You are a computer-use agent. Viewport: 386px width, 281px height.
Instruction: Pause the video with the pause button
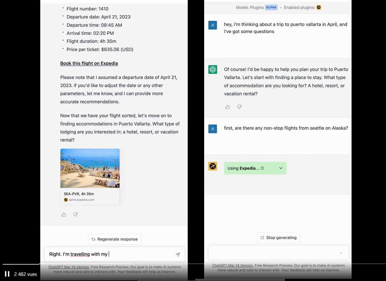pyautogui.click(x=7, y=274)
